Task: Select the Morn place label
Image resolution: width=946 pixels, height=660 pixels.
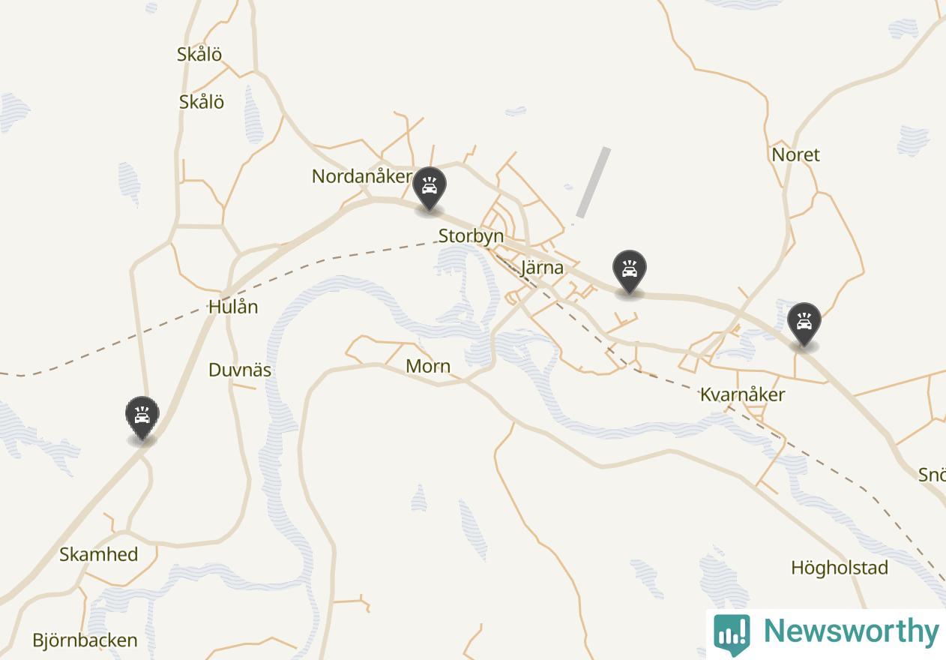Action: (428, 366)
